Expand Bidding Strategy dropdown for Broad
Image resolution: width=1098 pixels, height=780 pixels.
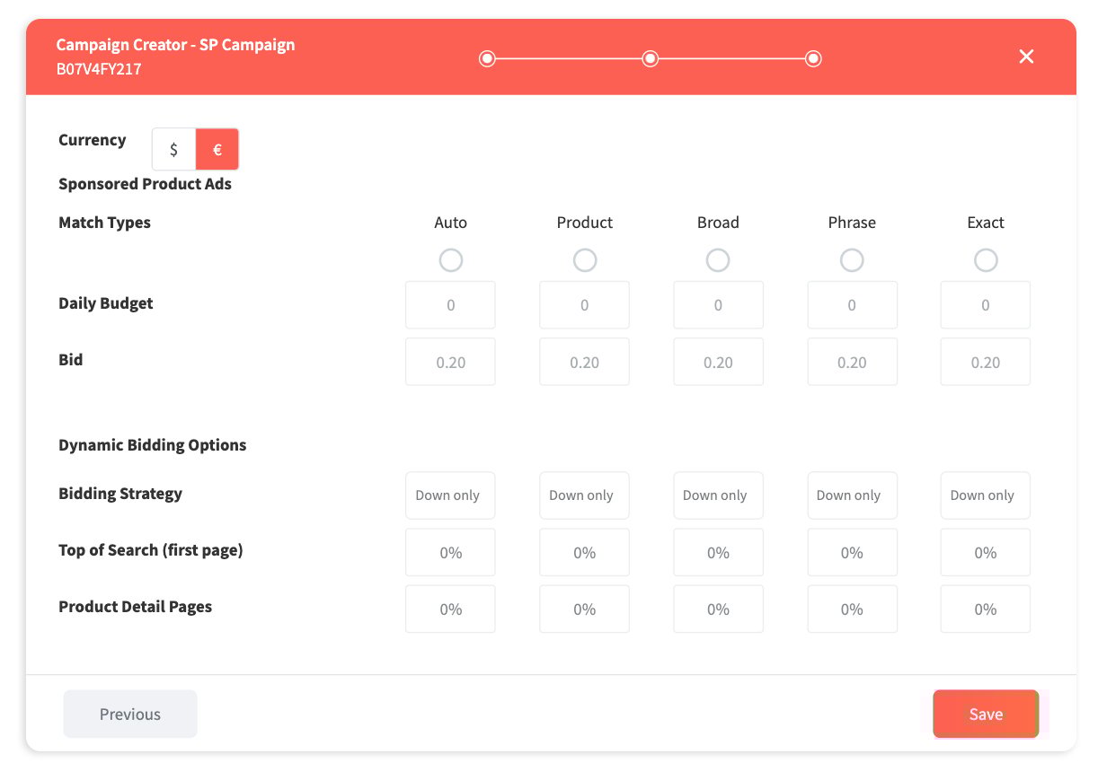718,495
